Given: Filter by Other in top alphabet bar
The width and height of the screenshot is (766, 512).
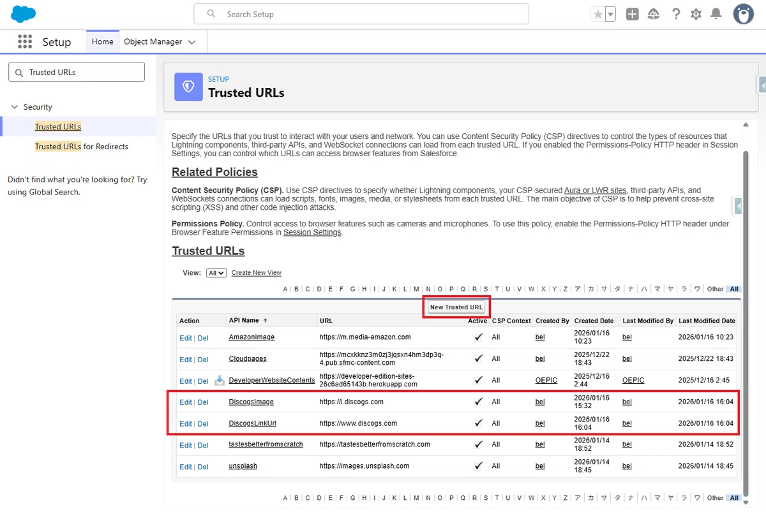Looking at the screenshot, I should coord(715,289).
